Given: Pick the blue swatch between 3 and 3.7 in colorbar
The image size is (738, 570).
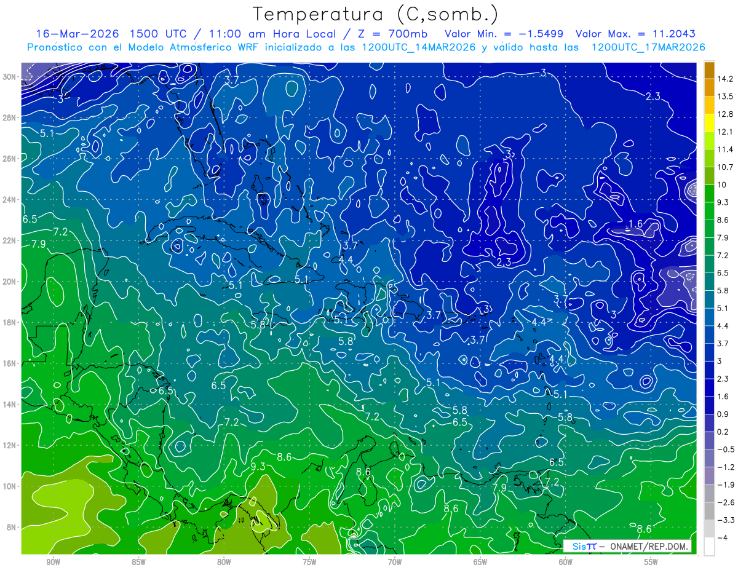Looking at the screenshot, I should 709,352.
